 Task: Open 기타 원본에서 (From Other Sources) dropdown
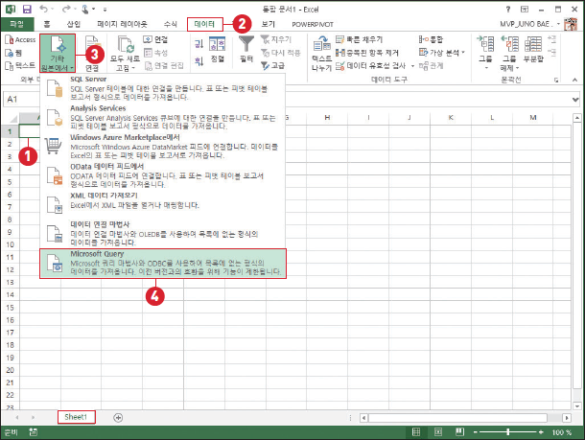pyautogui.click(x=58, y=54)
